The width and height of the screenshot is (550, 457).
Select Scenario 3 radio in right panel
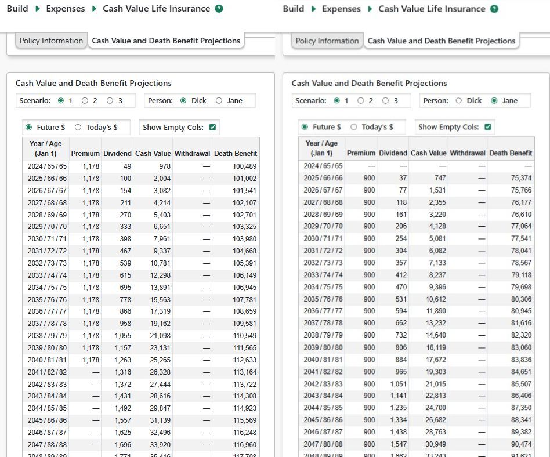(385, 101)
